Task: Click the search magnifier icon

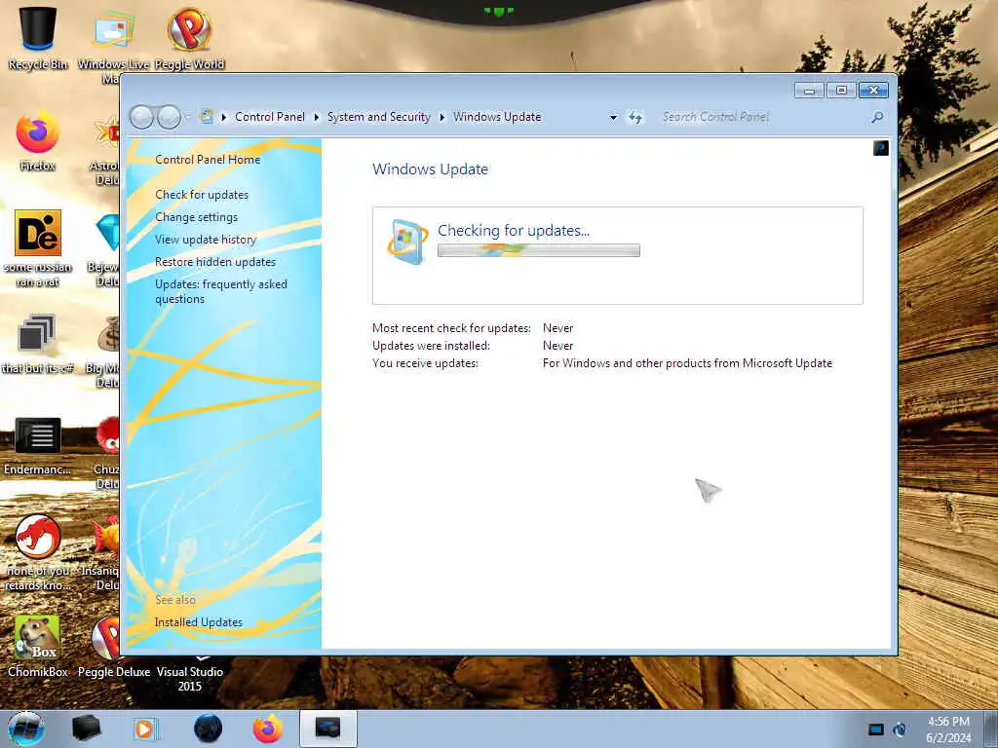Action: (x=877, y=117)
